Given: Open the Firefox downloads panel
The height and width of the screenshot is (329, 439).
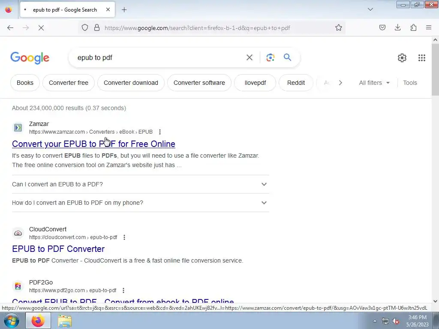Looking at the screenshot, I should tap(397, 28).
